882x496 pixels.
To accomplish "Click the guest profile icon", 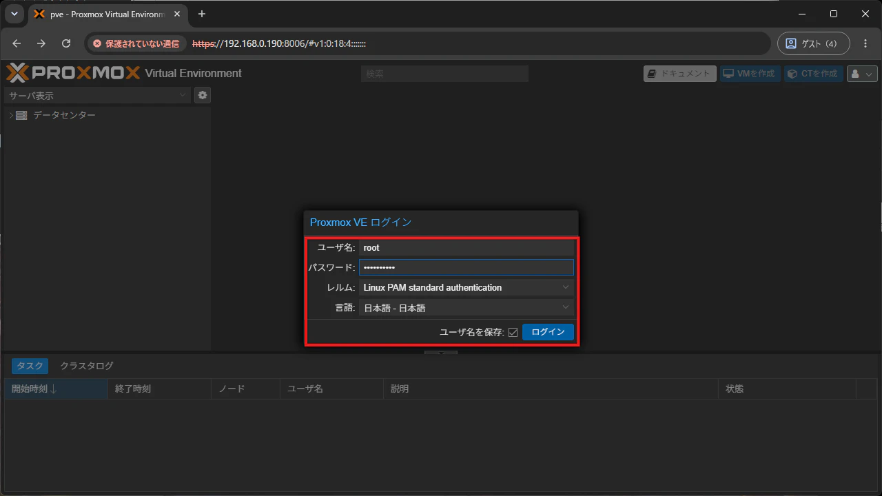I will click(791, 43).
